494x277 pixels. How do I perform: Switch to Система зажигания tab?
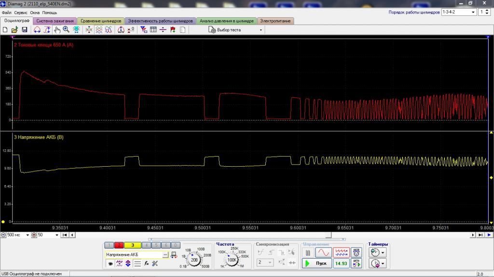(55, 21)
